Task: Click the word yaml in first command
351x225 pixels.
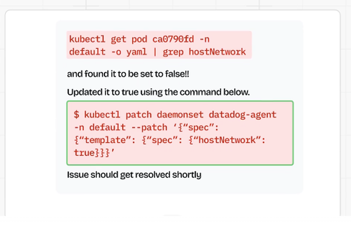Action: coord(136,52)
